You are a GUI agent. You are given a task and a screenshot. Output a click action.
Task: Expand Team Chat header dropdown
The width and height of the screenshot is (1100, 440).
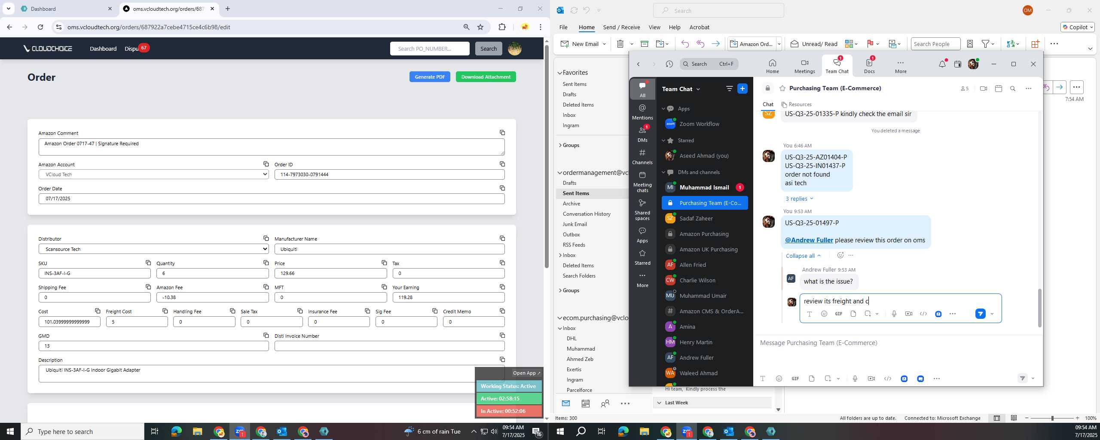coord(698,89)
